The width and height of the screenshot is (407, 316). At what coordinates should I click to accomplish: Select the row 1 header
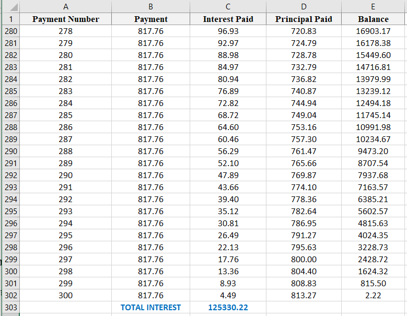tap(10, 19)
